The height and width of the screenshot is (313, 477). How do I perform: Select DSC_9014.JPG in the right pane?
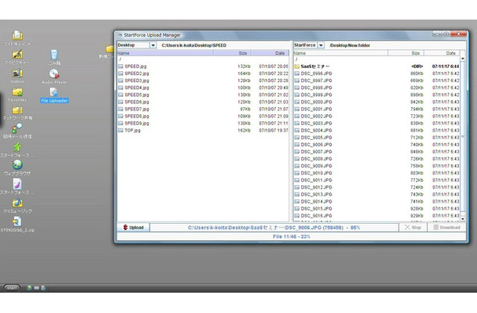(377, 201)
